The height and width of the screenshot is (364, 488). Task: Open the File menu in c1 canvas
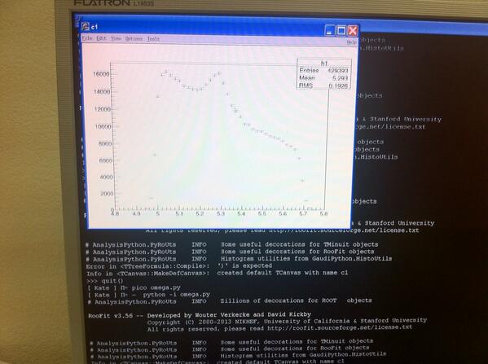point(87,38)
